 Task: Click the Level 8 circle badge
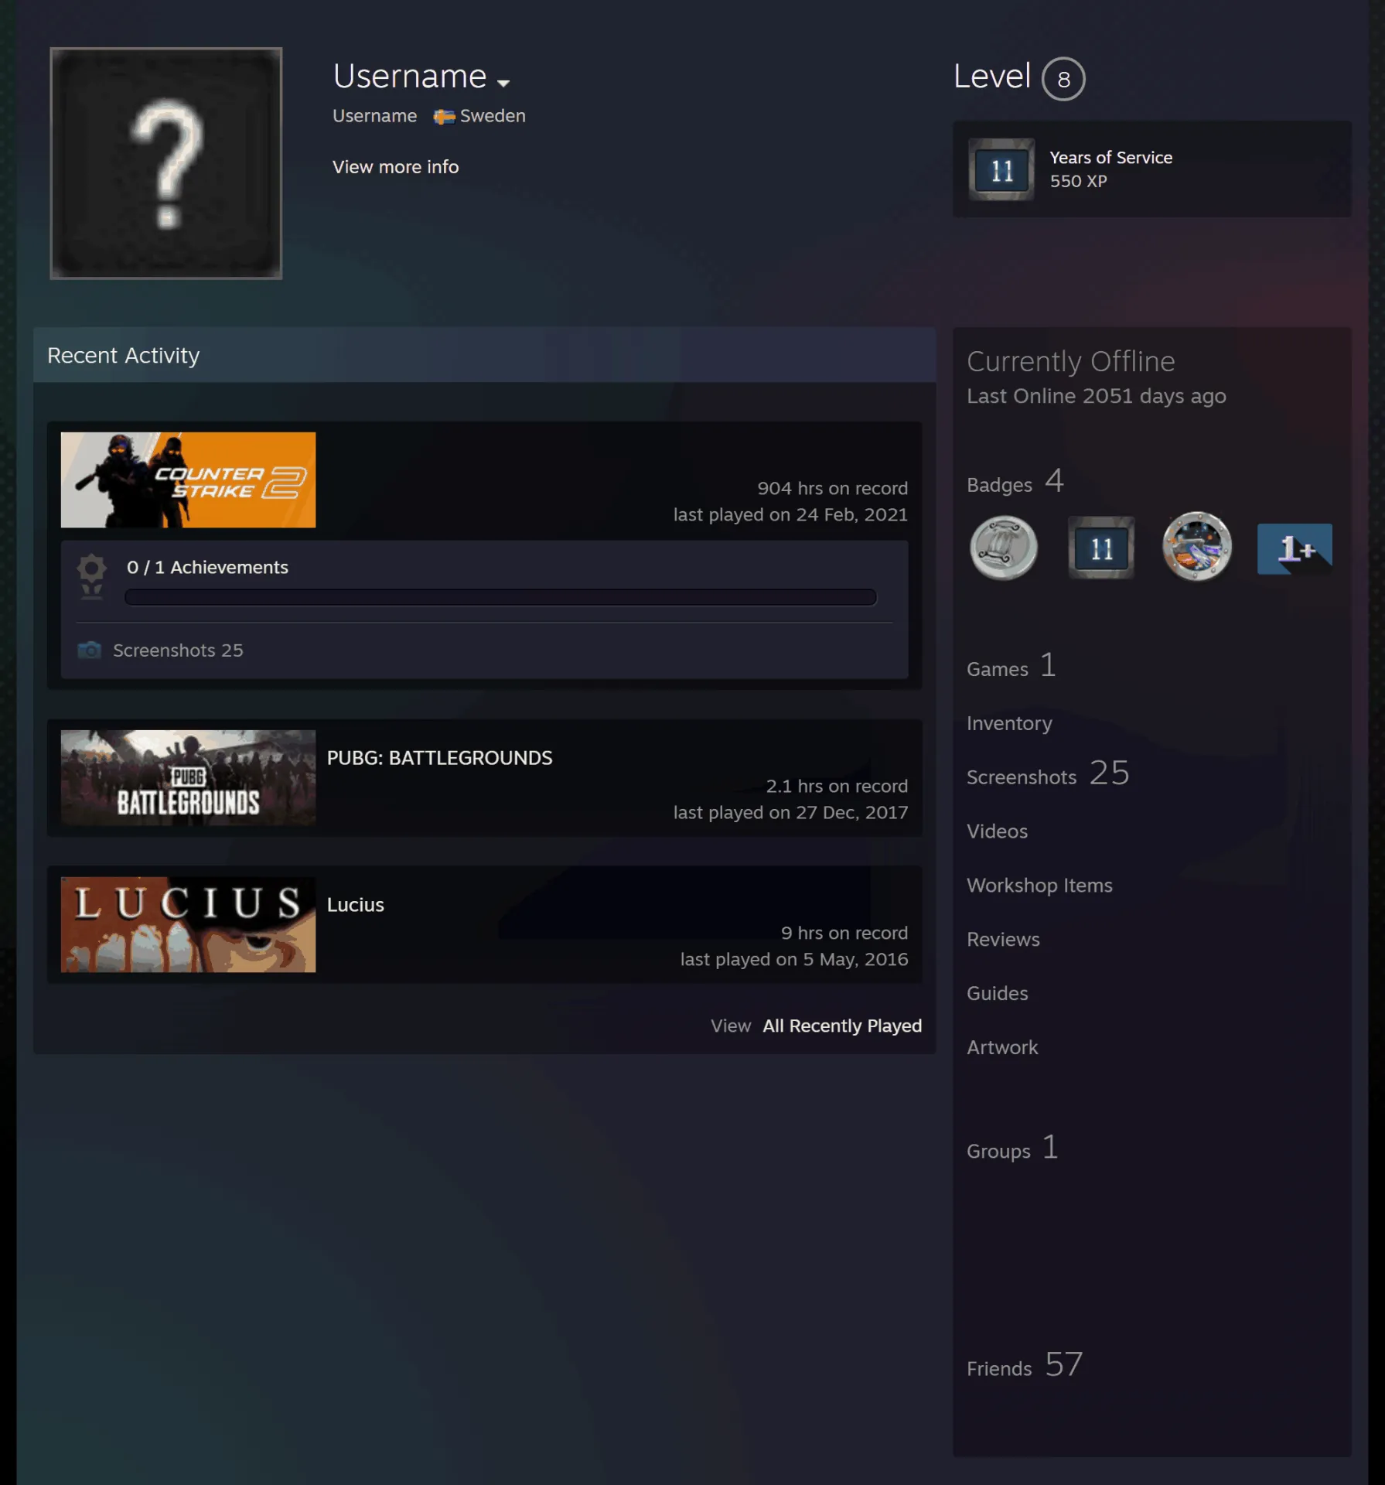1063,79
